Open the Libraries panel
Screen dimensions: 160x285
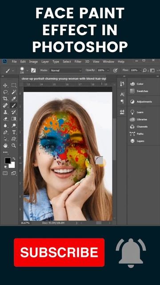tap(139, 119)
